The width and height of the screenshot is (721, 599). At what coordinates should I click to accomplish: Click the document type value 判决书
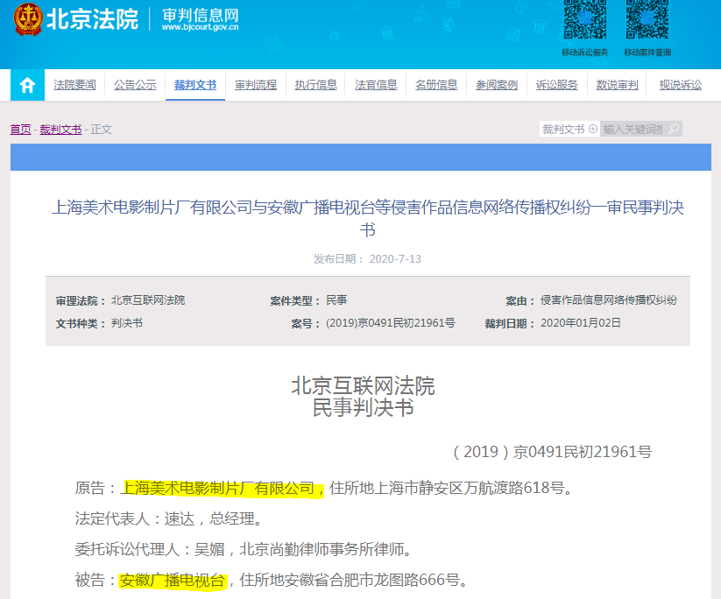coord(127,323)
